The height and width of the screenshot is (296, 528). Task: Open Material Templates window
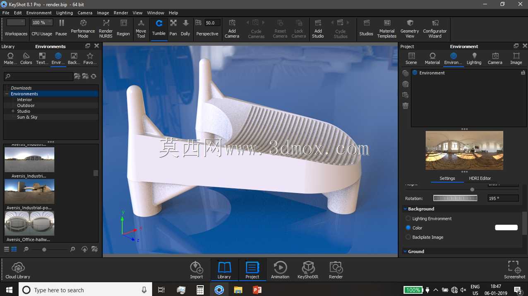click(387, 28)
